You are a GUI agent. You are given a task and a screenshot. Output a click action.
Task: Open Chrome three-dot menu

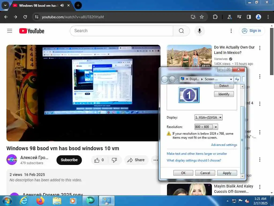pos(268,17)
